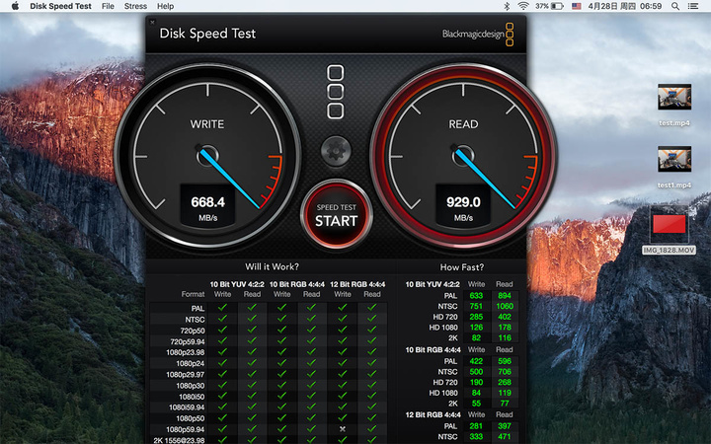Select the test.mp4 desktop file
This screenshot has width=711, height=444.
point(674,105)
